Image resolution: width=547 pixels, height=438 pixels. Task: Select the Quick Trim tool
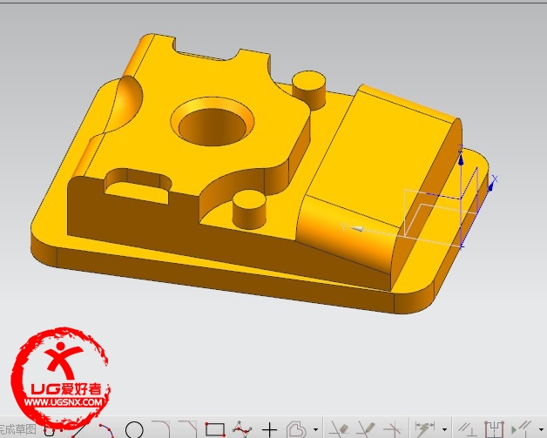(339, 429)
